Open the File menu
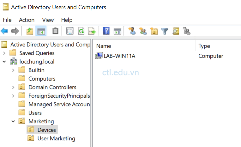 7,20
